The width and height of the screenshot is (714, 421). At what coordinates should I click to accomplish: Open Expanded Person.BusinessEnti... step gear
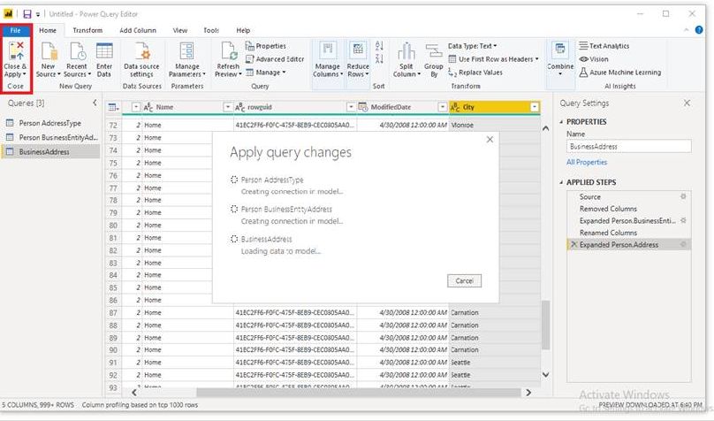683,220
